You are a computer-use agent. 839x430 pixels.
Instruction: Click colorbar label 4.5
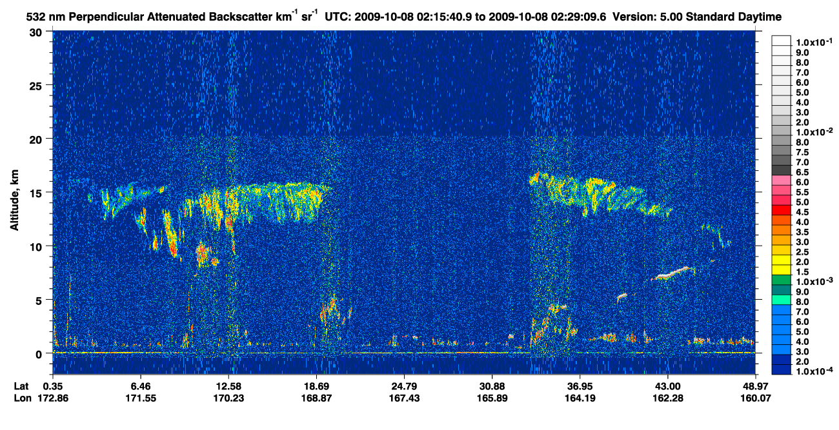[x=802, y=211]
